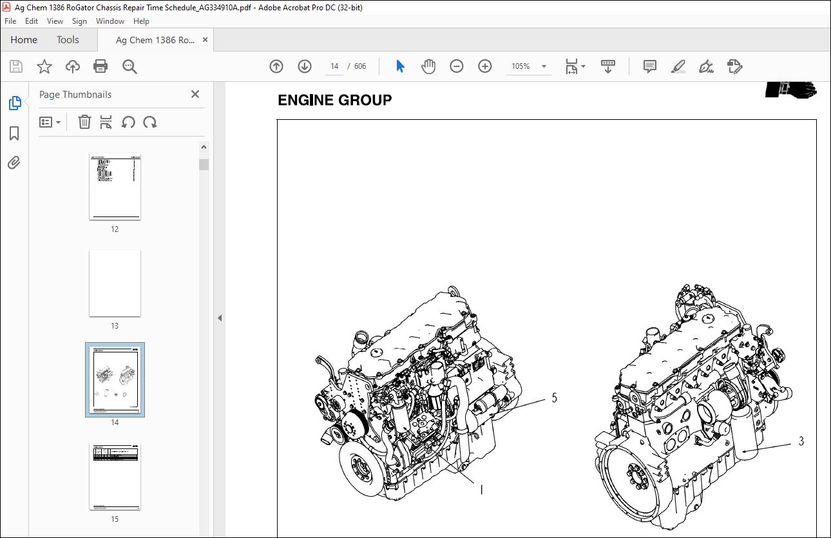Print the document with printer icon
Viewport: 831px width, 538px height.
pyautogui.click(x=100, y=66)
